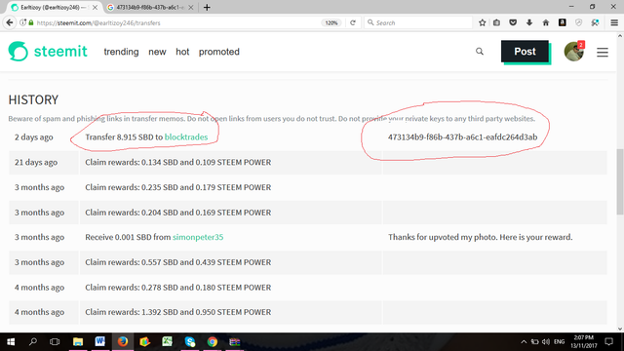Open the taskbar clock showing 2:07 PM
The image size is (624, 351).
[x=584, y=342]
